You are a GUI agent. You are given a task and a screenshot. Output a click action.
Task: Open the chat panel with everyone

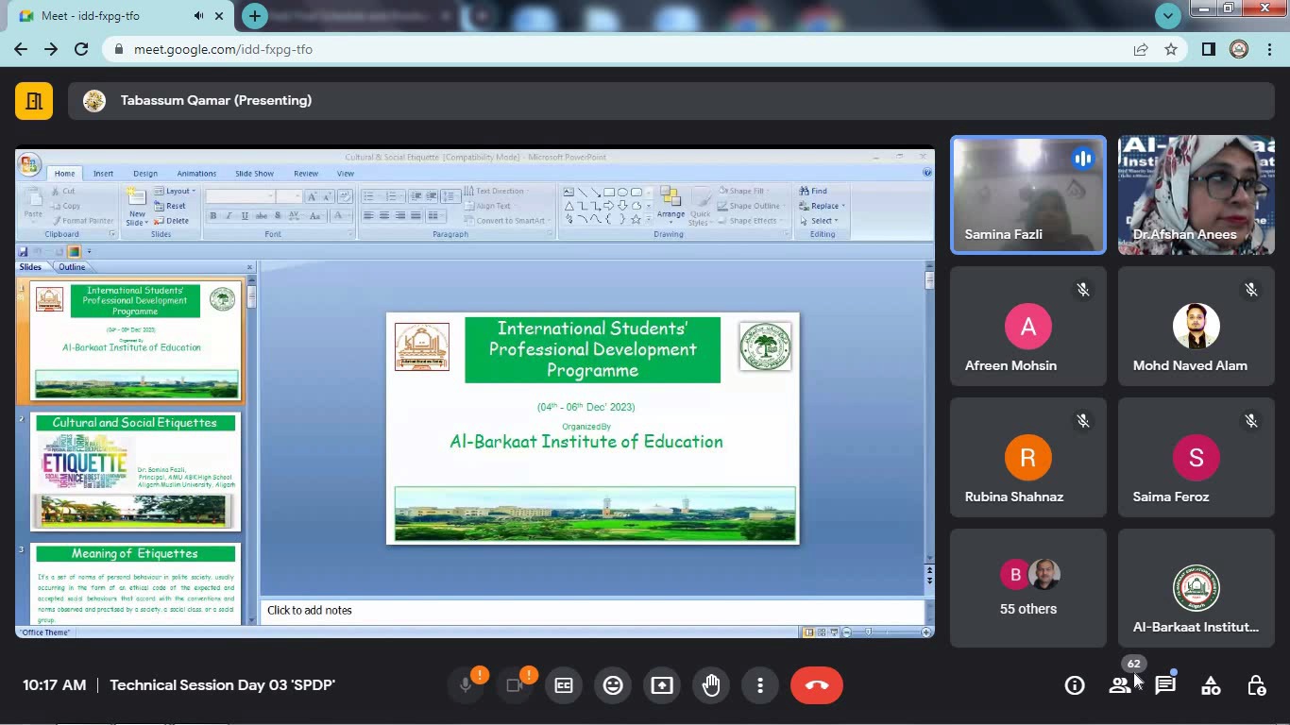(1165, 685)
